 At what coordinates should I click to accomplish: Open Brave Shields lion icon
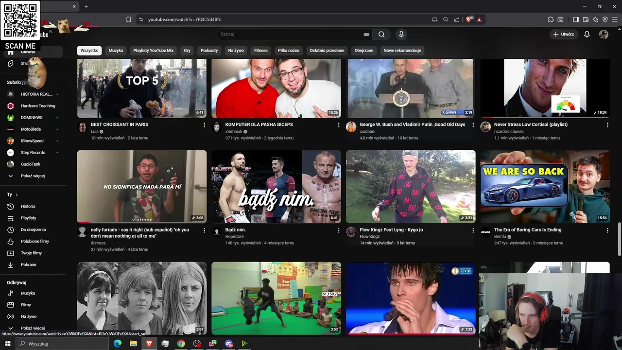[x=469, y=19]
